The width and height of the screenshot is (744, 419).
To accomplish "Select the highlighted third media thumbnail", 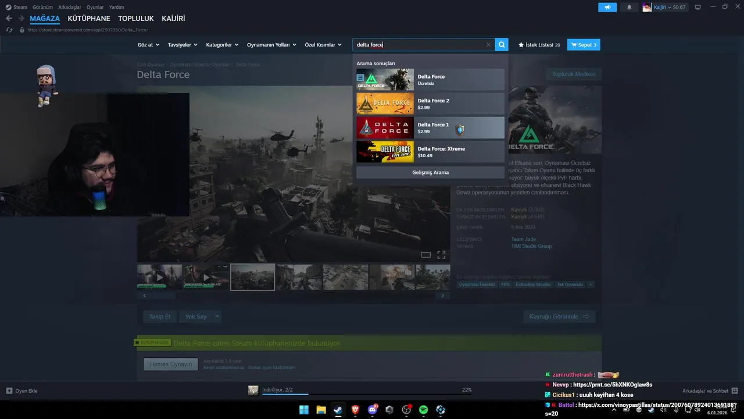I will (253, 277).
